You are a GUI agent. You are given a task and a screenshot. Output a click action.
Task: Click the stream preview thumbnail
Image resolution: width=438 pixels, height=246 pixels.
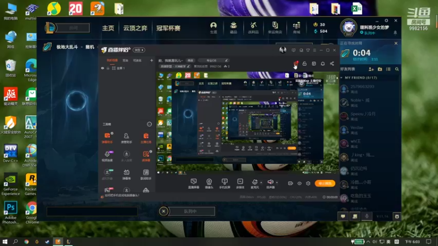tap(247, 122)
